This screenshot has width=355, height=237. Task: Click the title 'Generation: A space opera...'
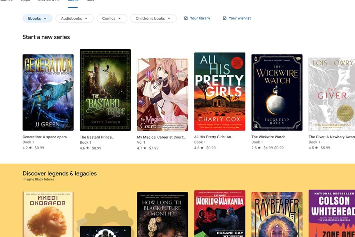coord(46,137)
